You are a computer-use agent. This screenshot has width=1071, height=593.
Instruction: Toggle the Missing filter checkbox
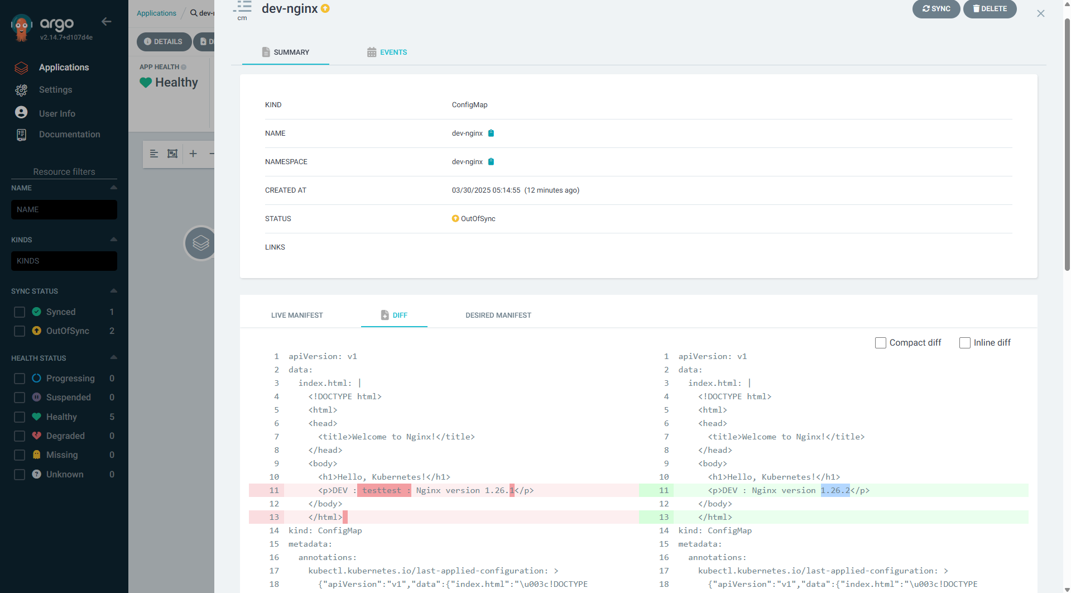coord(20,455)
